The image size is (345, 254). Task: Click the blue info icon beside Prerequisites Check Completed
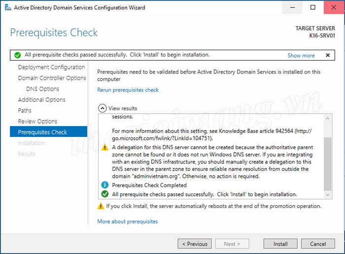pyautogui.click(x=104, y=186)
